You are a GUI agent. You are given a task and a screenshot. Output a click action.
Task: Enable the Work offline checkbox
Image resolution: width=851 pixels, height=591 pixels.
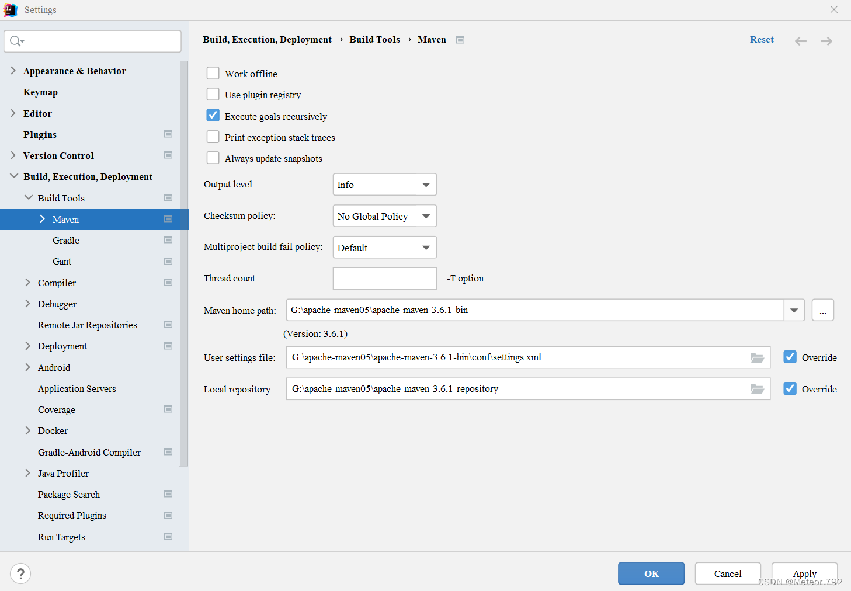[x=213, y=73]
